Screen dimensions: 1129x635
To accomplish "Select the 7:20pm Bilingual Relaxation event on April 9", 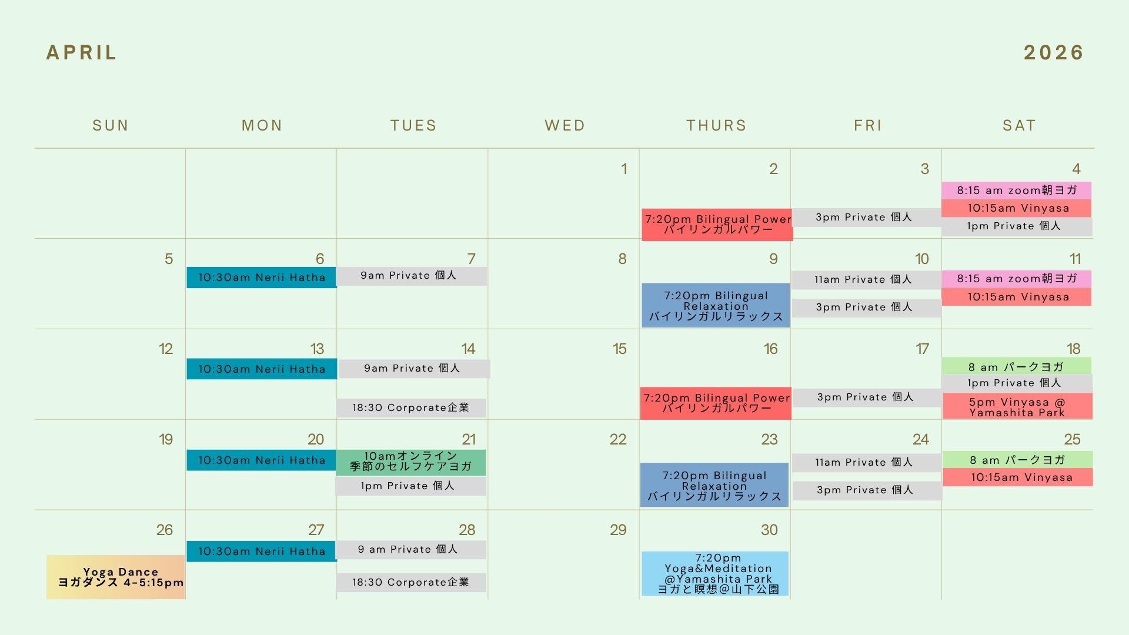I will click(716, 306).
